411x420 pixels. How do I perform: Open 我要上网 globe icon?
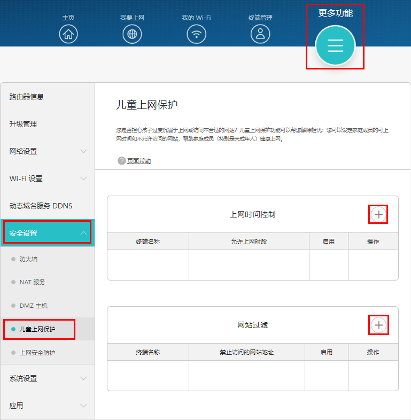[x=132, y=34]
